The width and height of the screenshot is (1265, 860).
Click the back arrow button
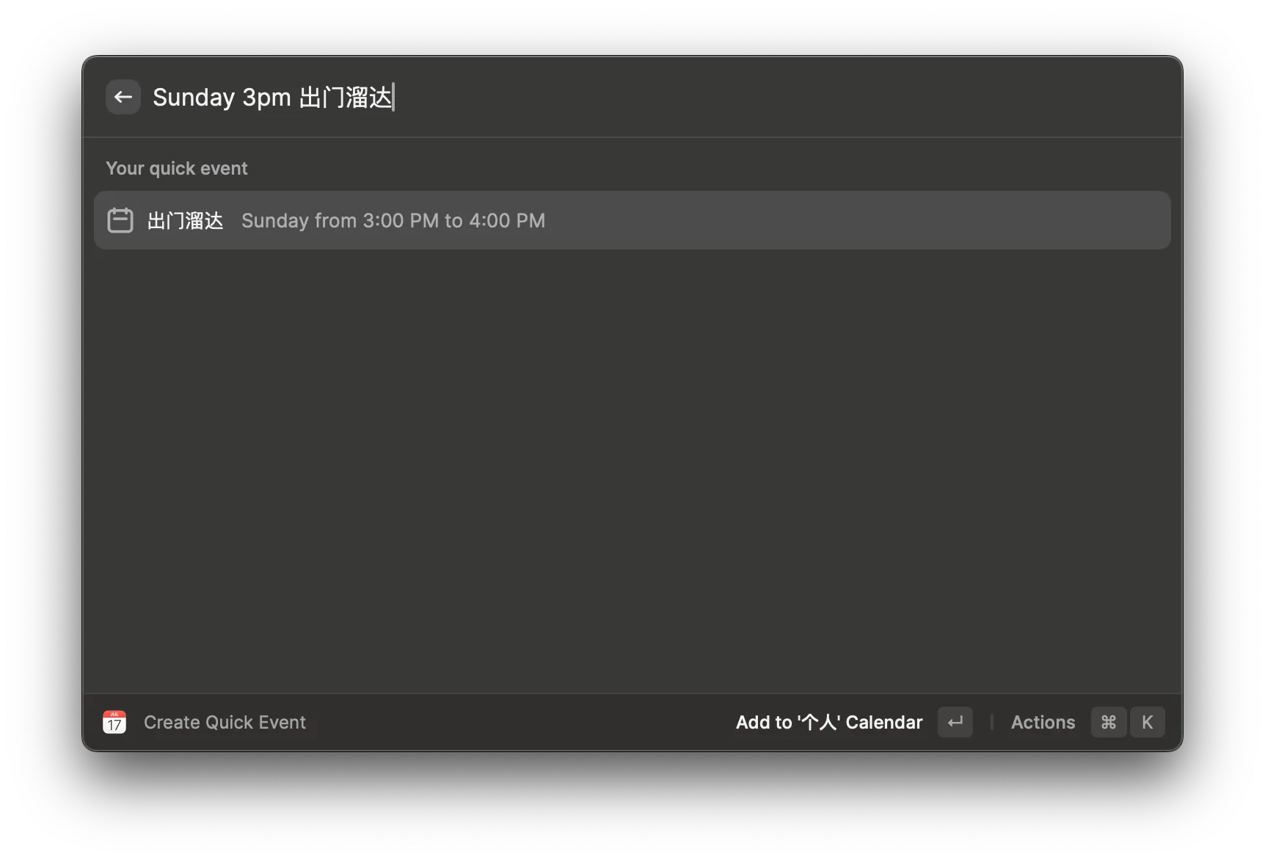123,97
